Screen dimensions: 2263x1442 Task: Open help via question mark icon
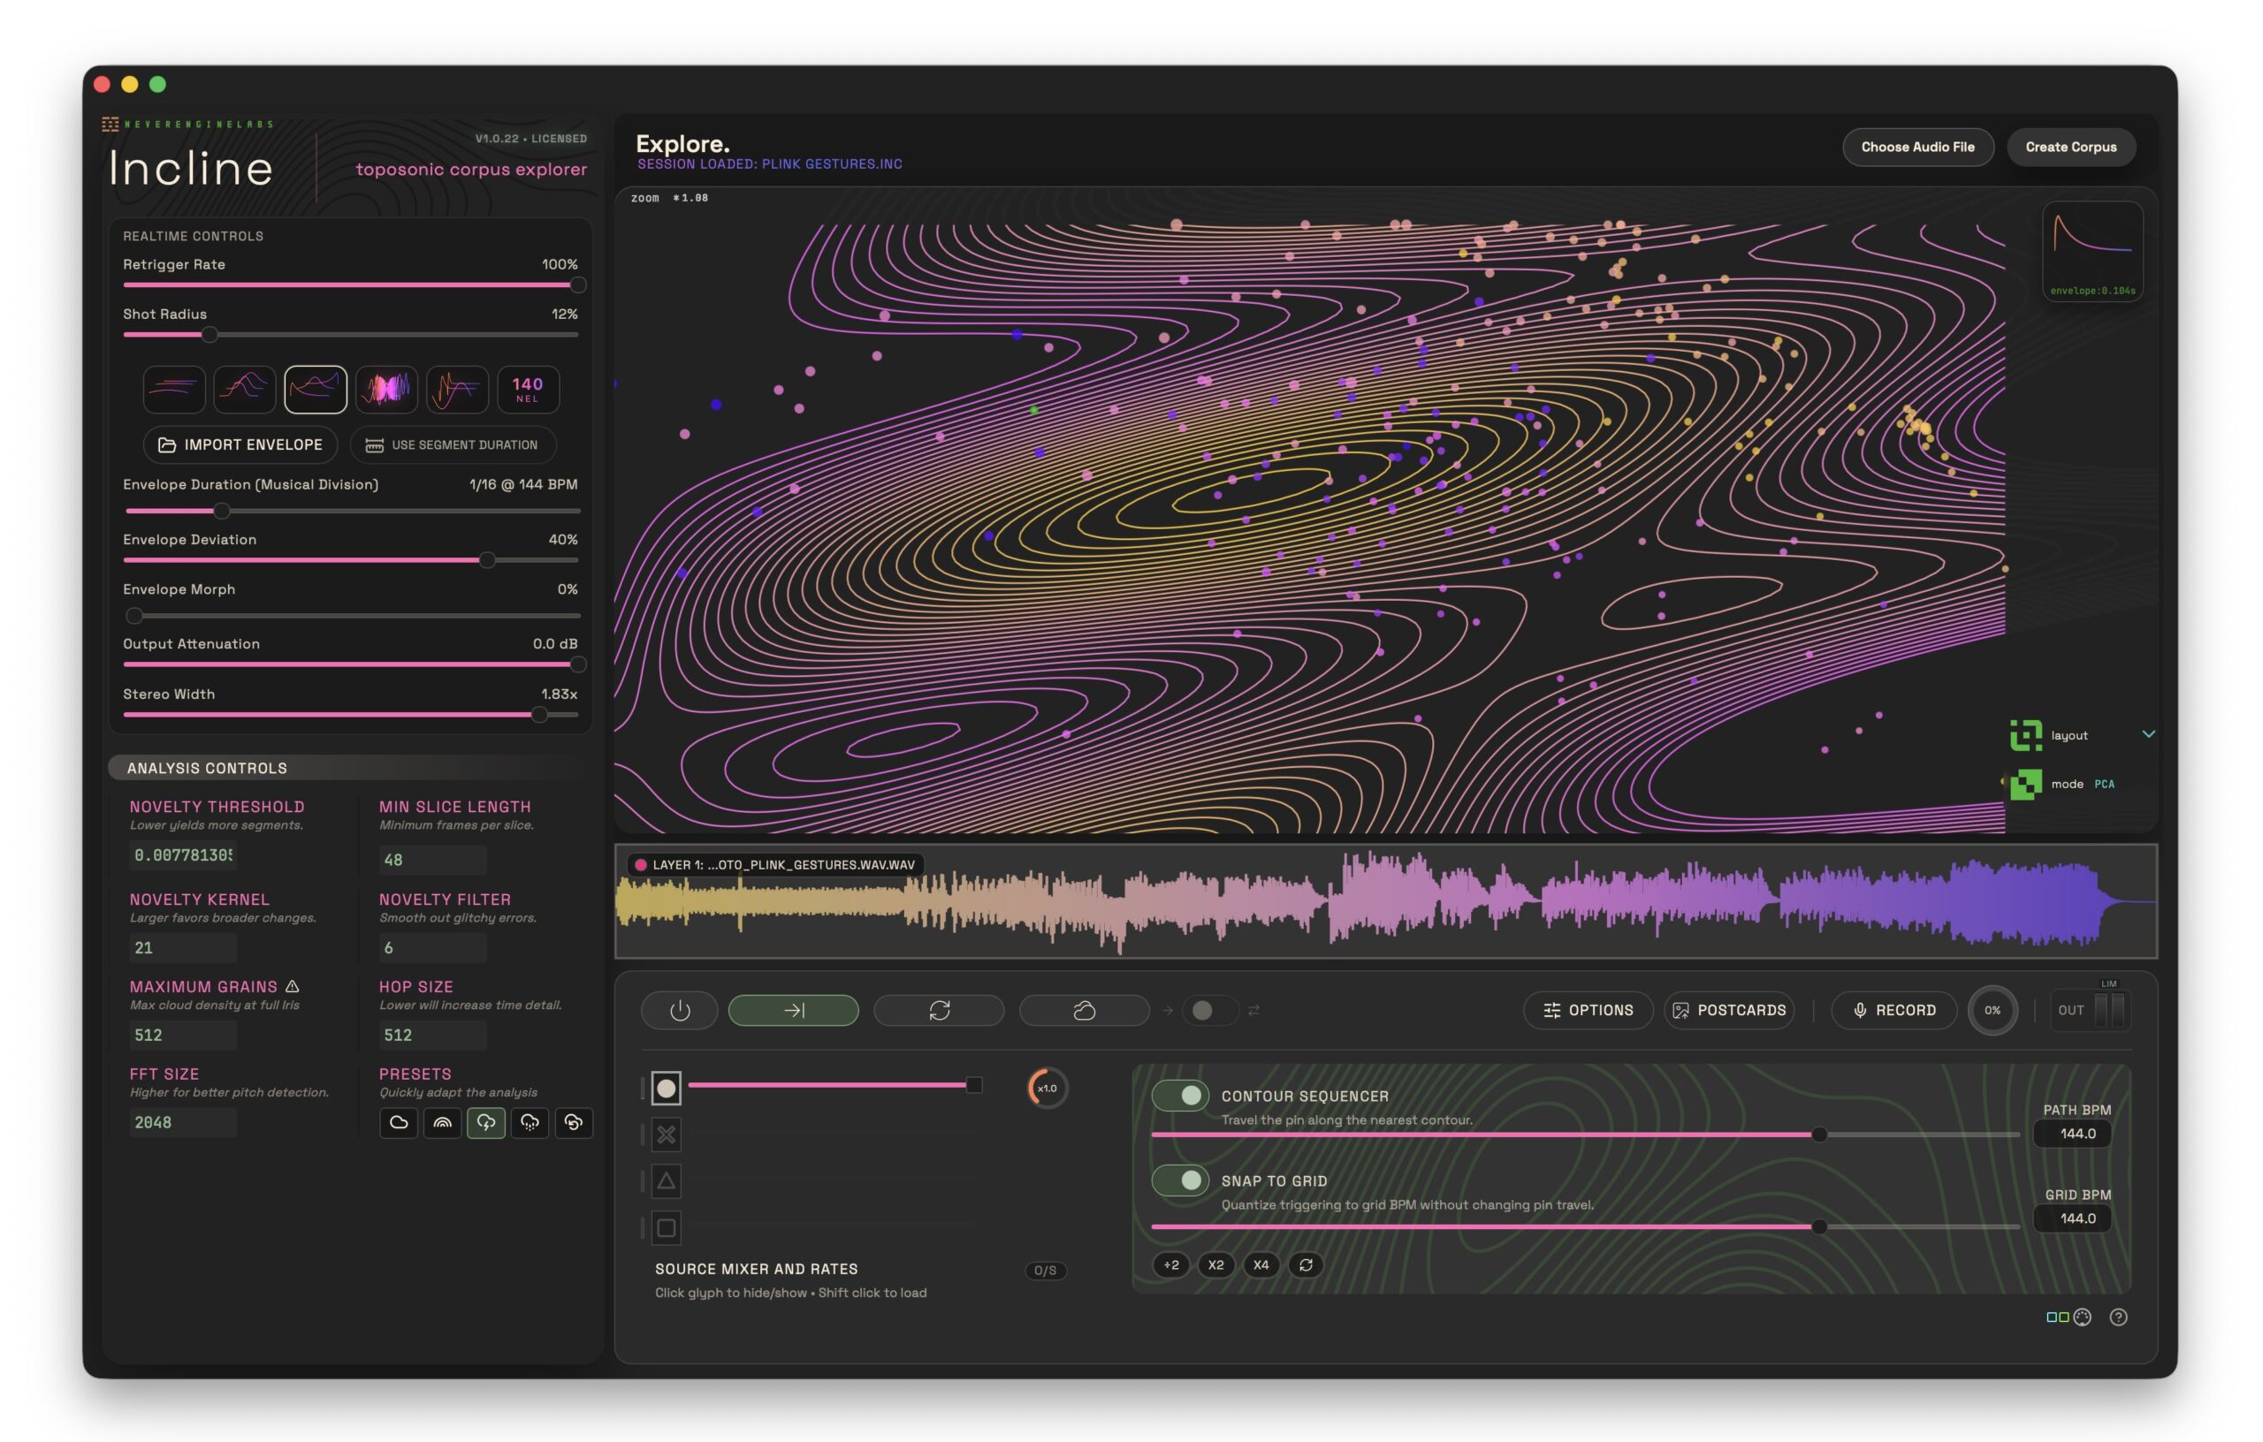[2118, 1317]
